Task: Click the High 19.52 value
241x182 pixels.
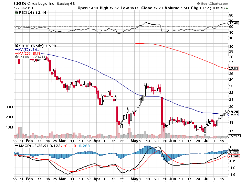Action: (109, 8)
